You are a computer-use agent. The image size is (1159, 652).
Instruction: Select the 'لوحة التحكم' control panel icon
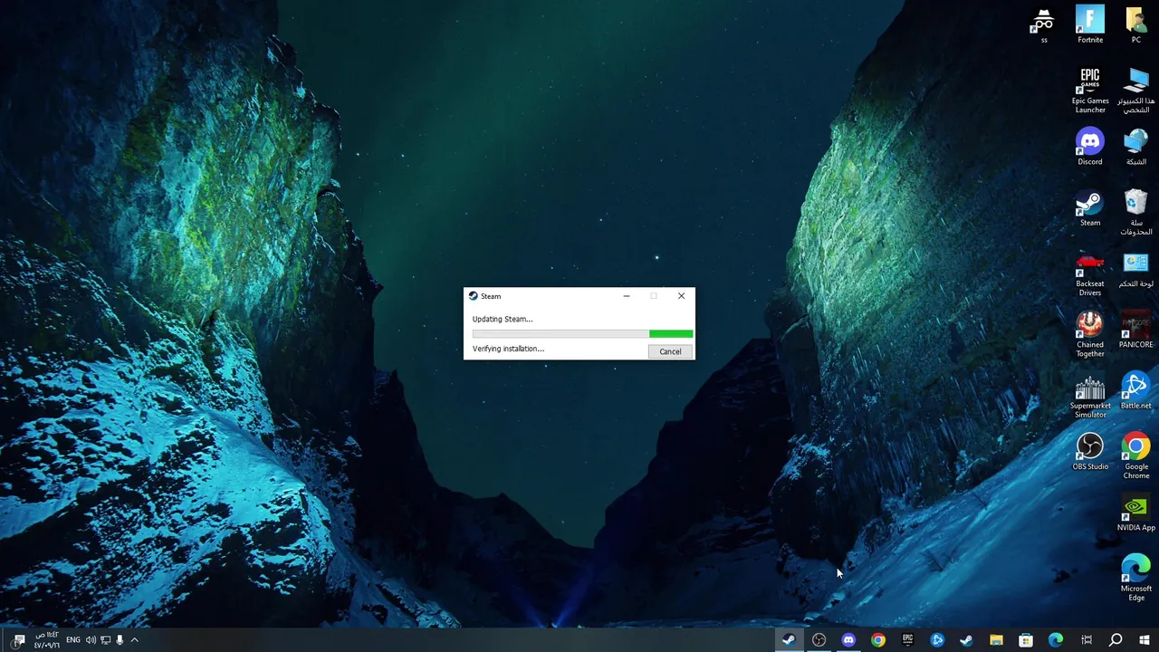click(x=1135, y=270)
